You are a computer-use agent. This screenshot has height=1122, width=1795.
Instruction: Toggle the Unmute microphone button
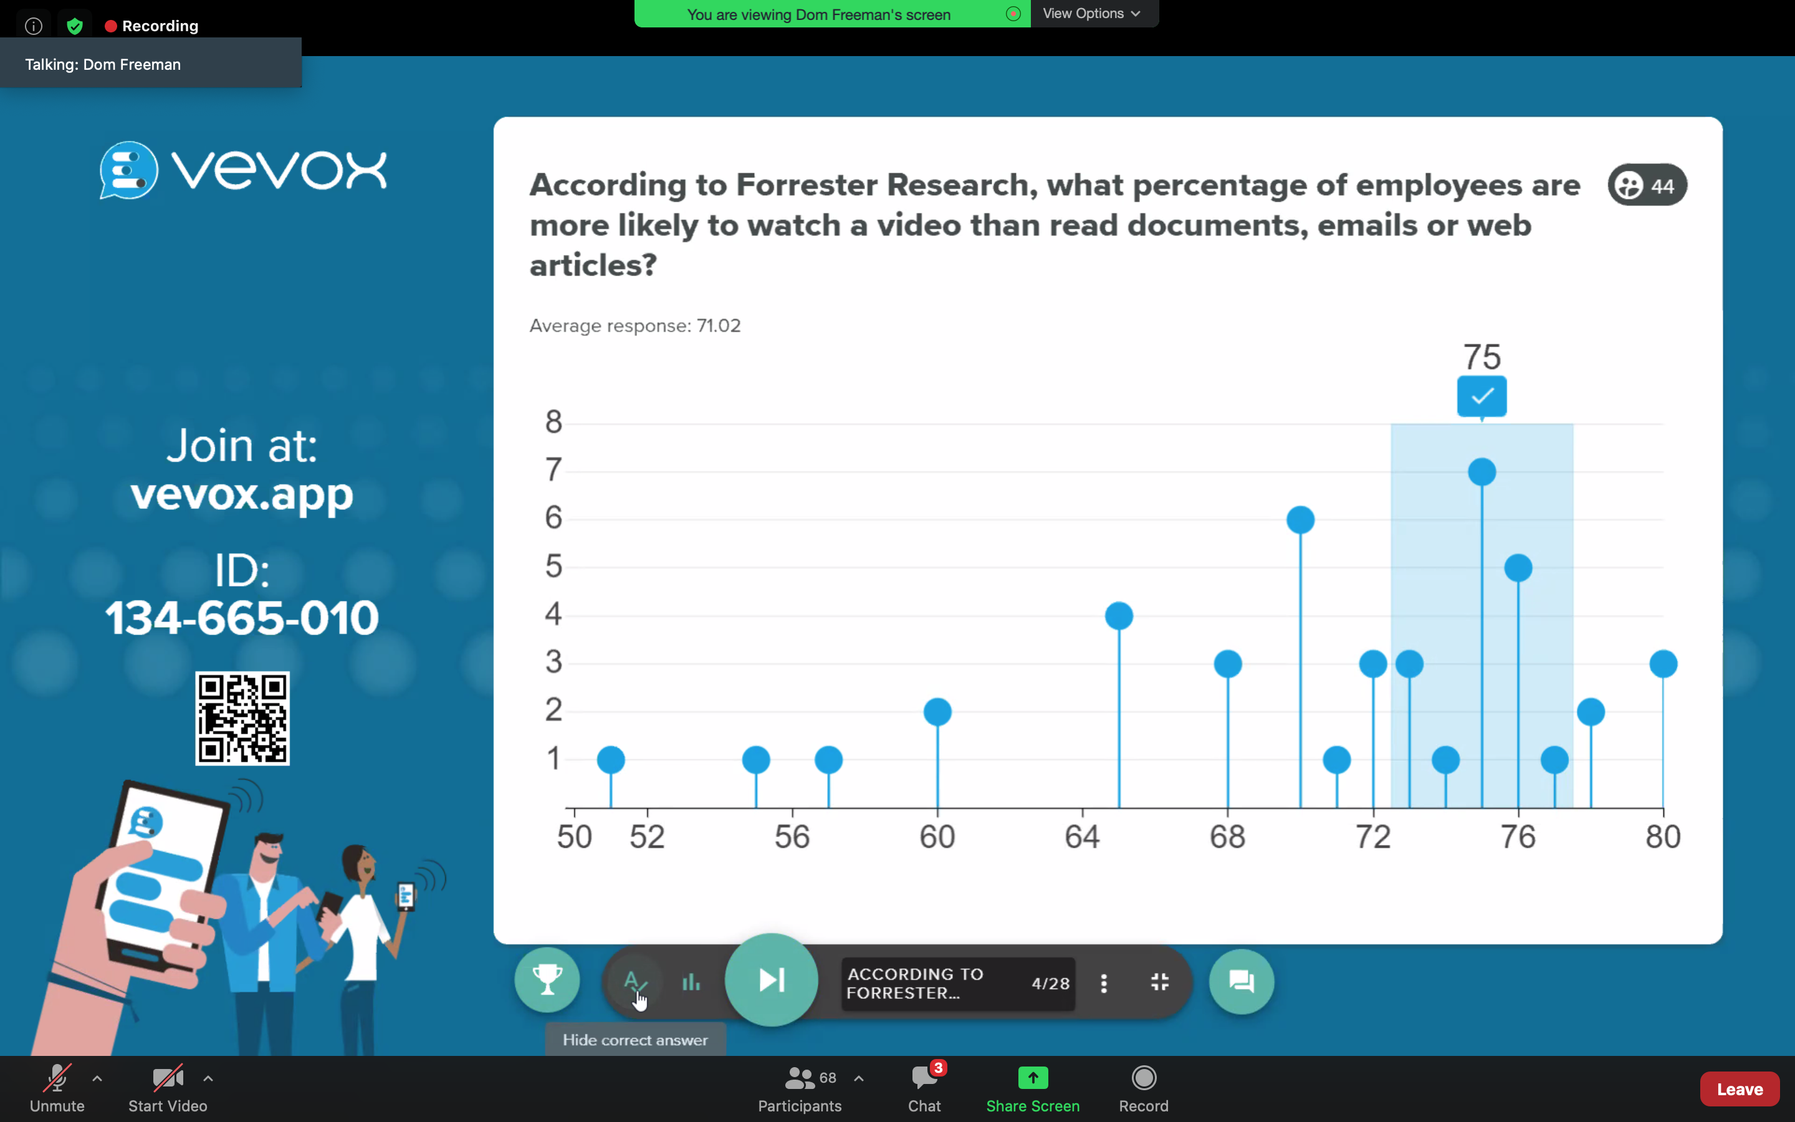click(x=55, y=1087)
